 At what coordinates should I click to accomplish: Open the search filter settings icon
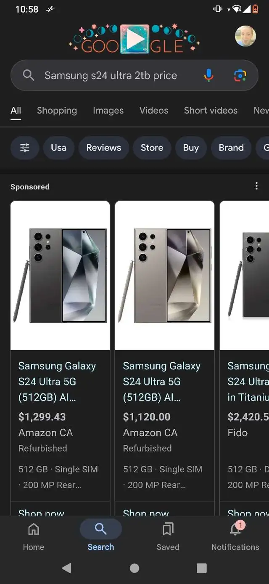pos(25,148)
